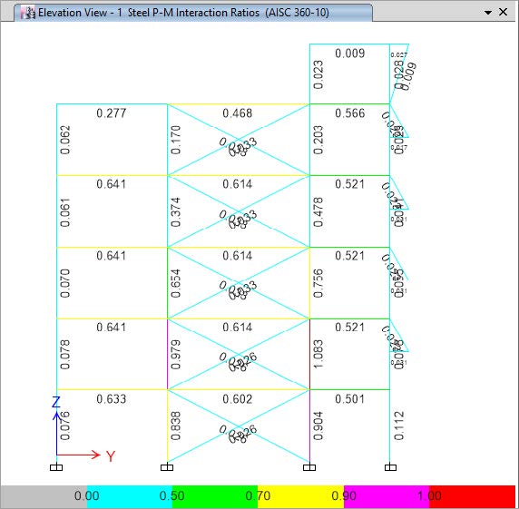The height and width of the screenshot is (509, 519).
Task: Select the column ratio 0.112
Action: tap(399, 426)
